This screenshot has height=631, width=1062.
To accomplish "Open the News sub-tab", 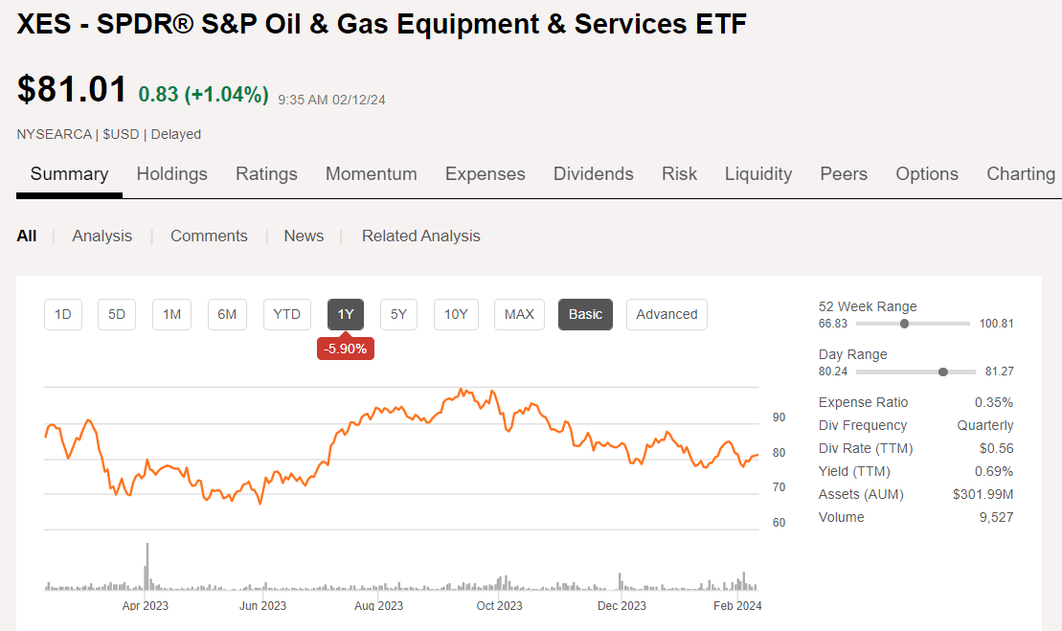I will pyautogui.click(x=304, y=235).
